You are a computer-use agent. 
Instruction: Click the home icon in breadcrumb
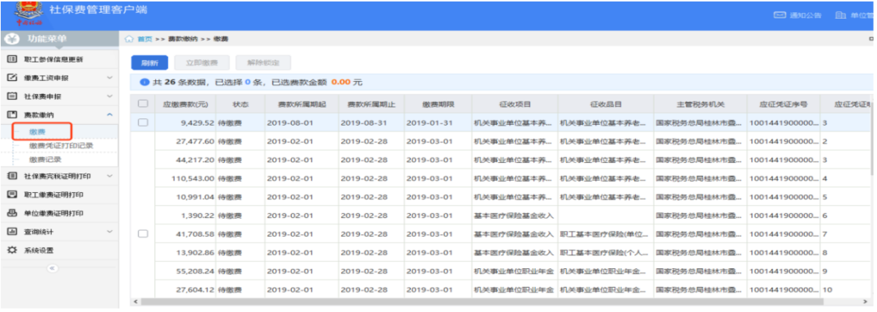pyautogui.click(x=129, y=39)
